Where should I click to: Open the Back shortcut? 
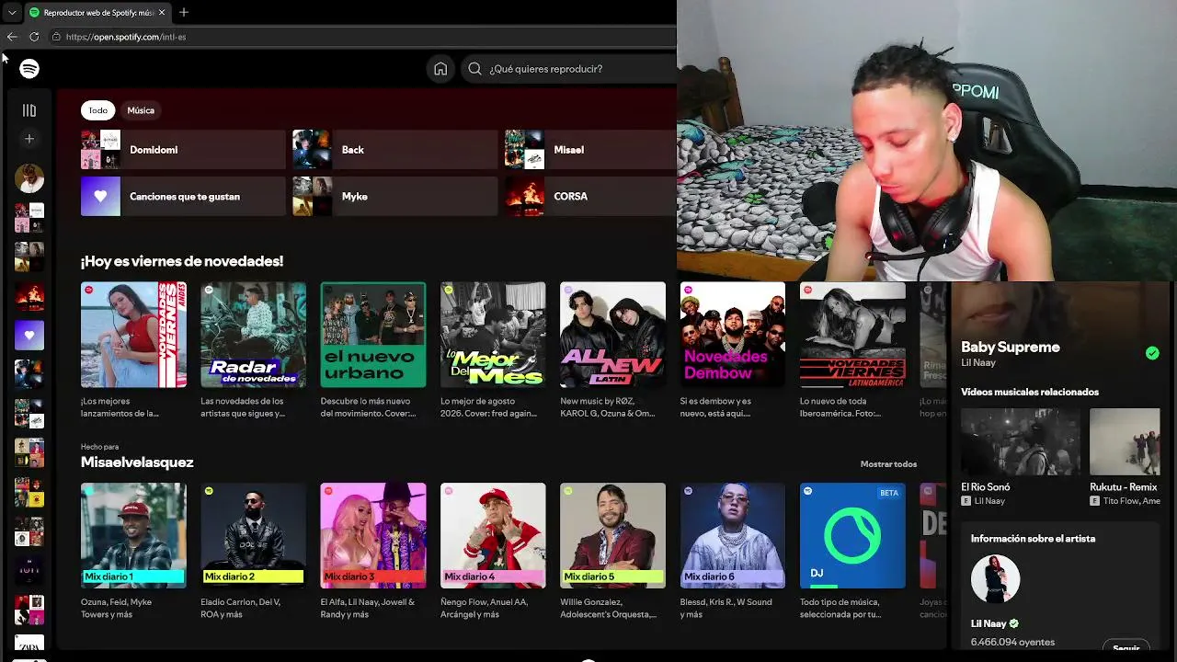pyautogui.click(x=394, y=150)
